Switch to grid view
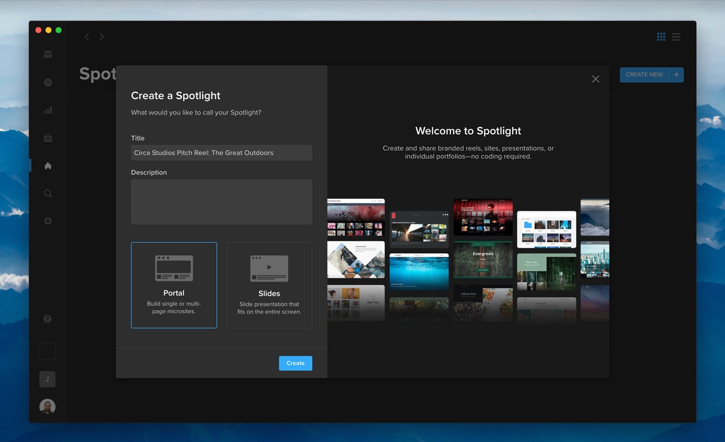Viewport: 725px width, 442px height. [x=661, y=37]
